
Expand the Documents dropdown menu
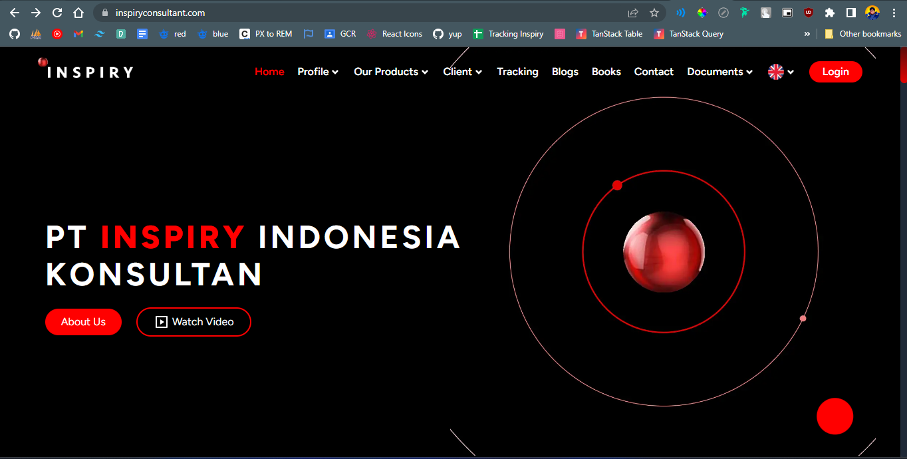719,72
